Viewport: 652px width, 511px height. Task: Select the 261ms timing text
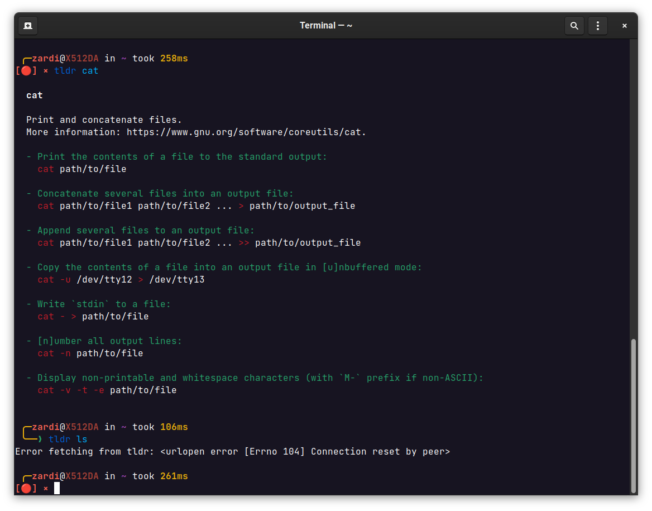pyautogui.click(x=174, y=476)
